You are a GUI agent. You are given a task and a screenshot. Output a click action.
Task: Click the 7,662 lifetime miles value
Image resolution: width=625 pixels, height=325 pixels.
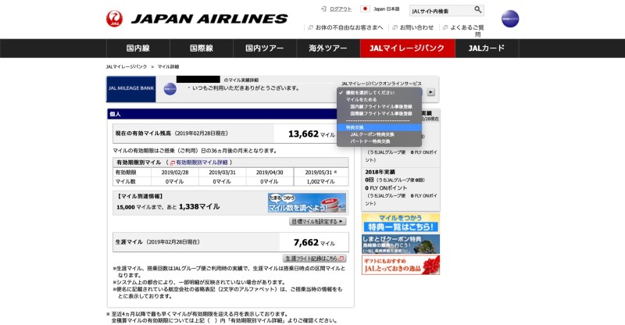coord(314,242)
